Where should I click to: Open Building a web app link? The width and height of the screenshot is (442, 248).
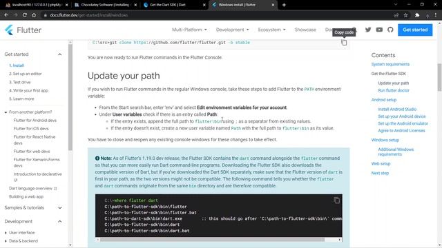[x=26, y=196]
